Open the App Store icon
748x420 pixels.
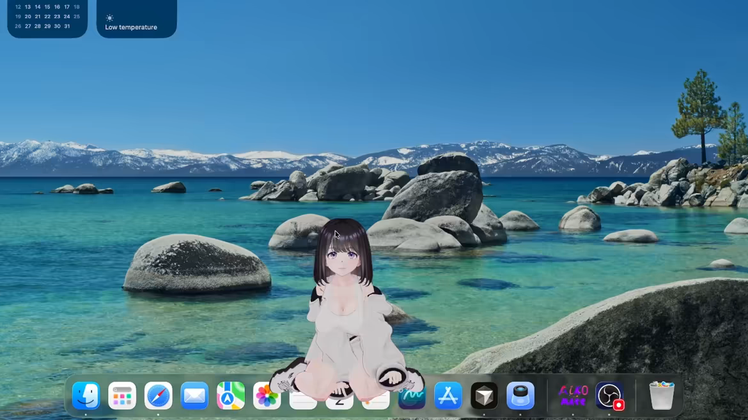point(448,395)
